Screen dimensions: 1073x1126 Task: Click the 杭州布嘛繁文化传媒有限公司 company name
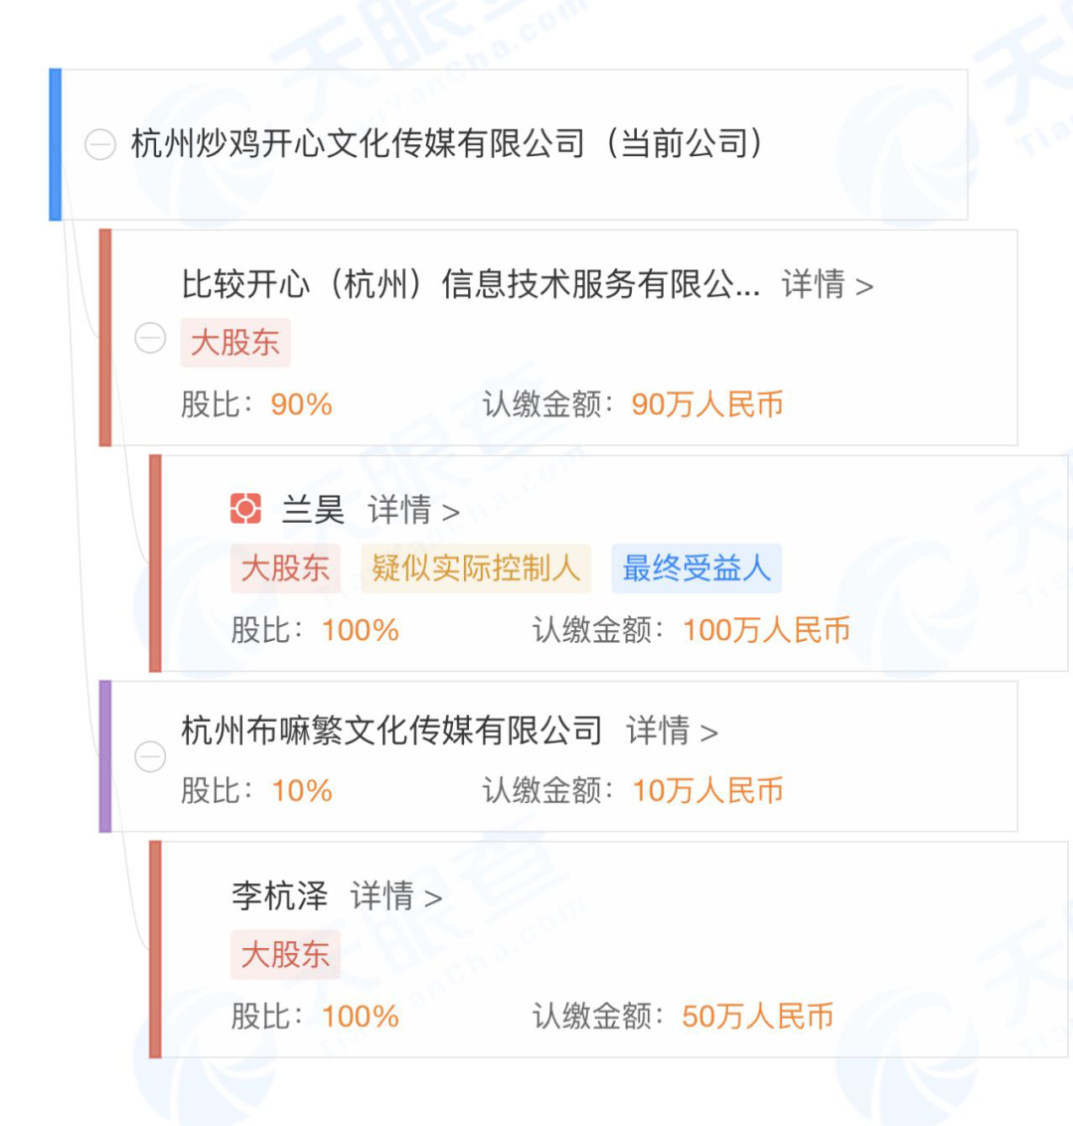(x=391, y=730)
